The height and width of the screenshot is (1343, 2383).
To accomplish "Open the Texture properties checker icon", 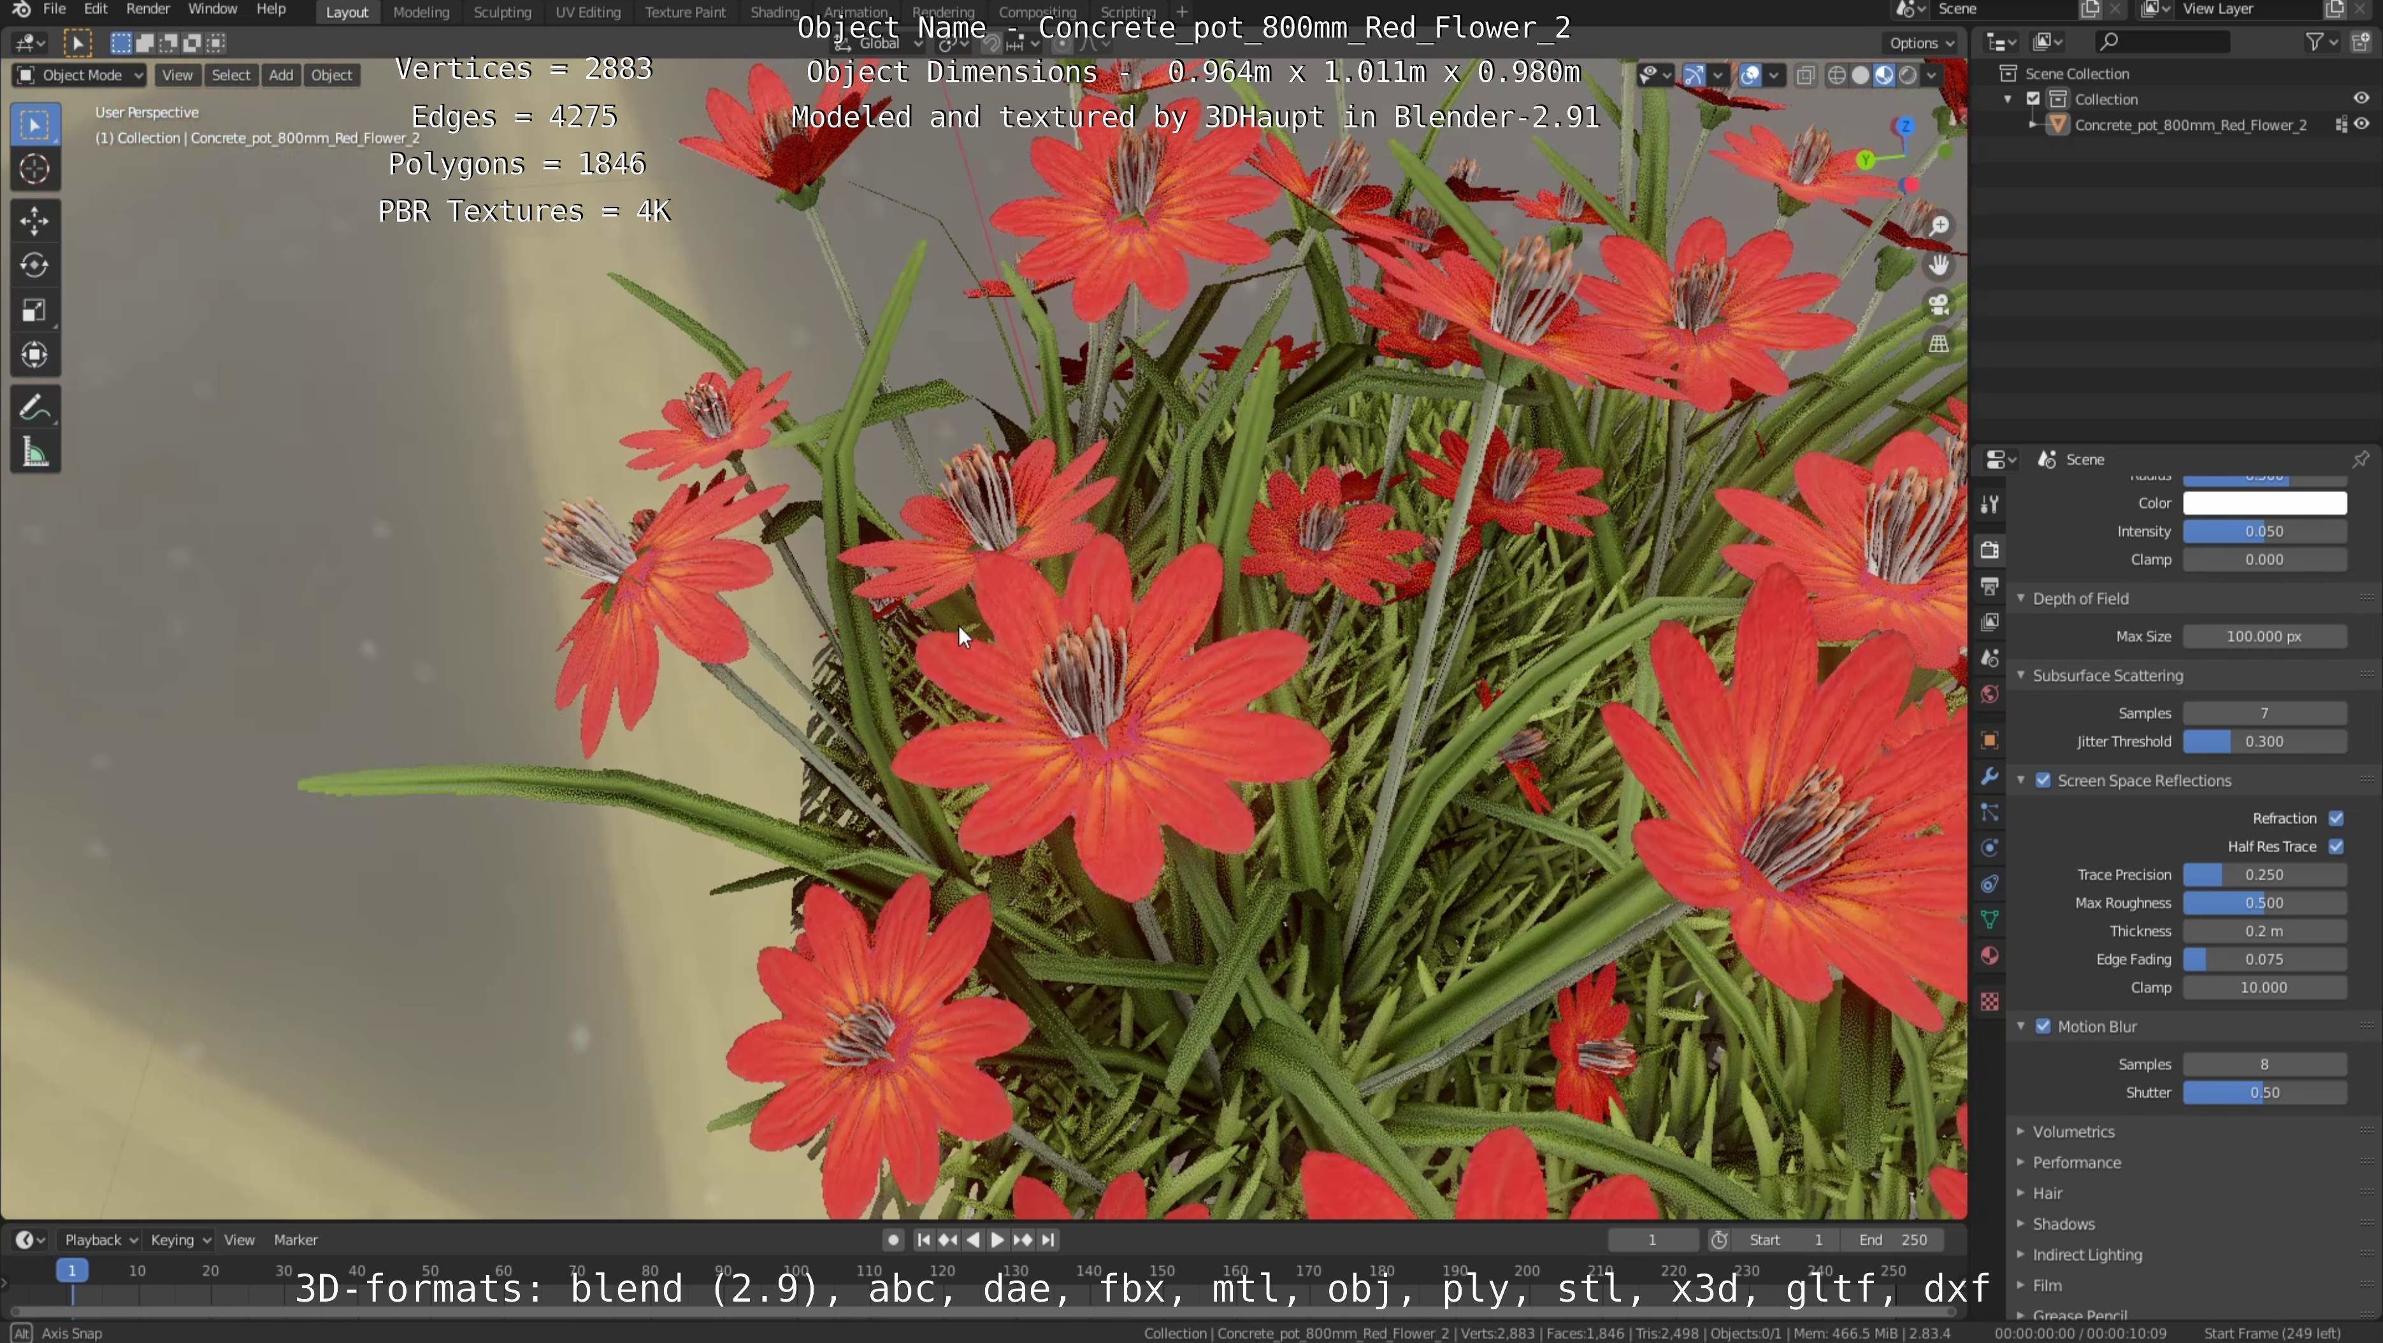I will tap(1990, 1001).
